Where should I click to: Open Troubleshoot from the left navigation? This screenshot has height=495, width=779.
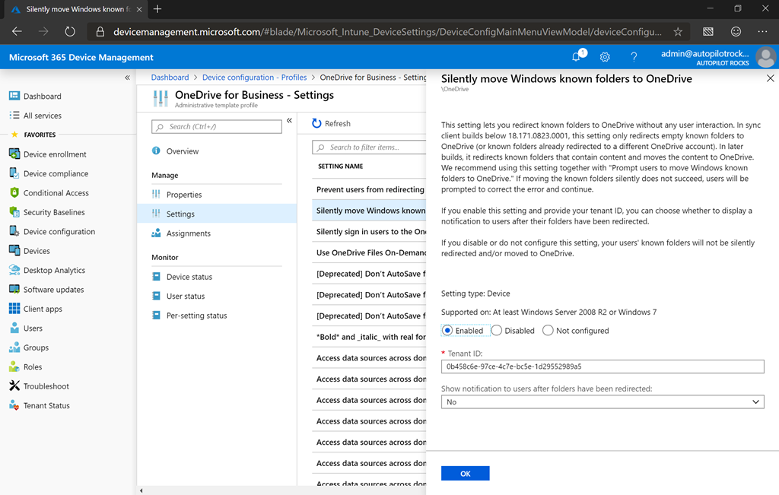point(46,386)
